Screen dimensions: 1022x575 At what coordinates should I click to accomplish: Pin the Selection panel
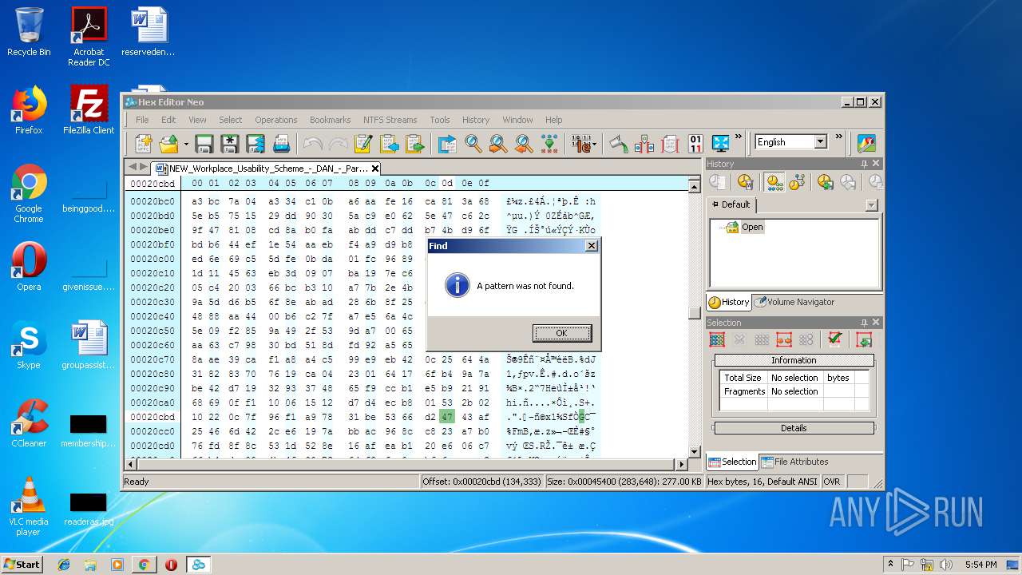(864, 323)
